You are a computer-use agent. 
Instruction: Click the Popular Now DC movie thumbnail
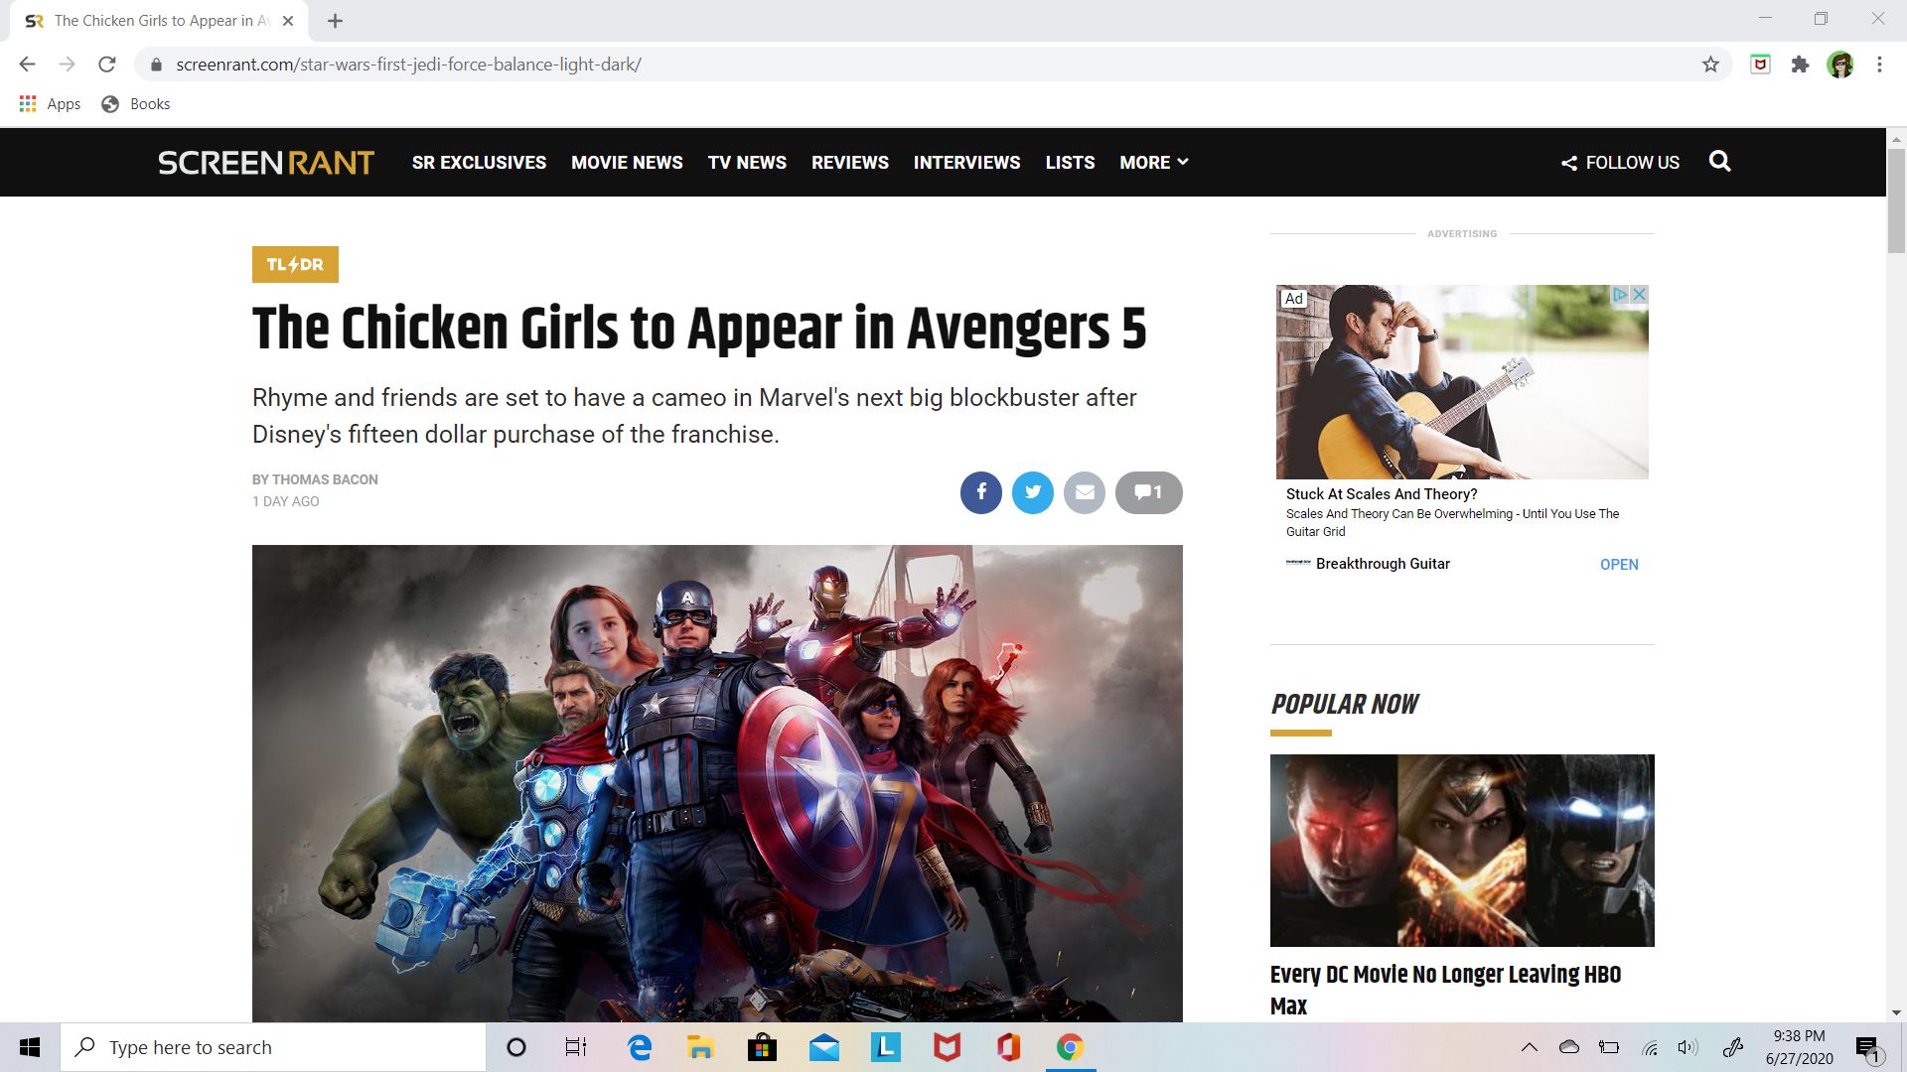1461,850
